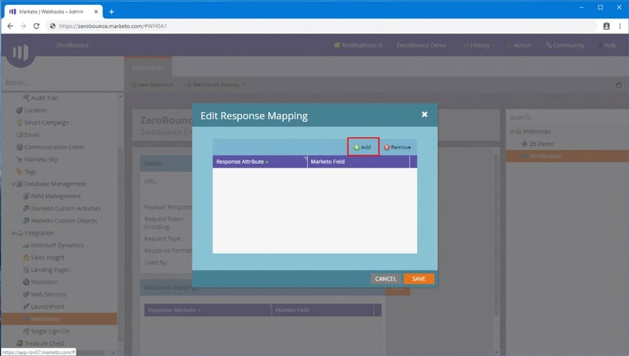Collapse the Database Management node

click(14, 184)
